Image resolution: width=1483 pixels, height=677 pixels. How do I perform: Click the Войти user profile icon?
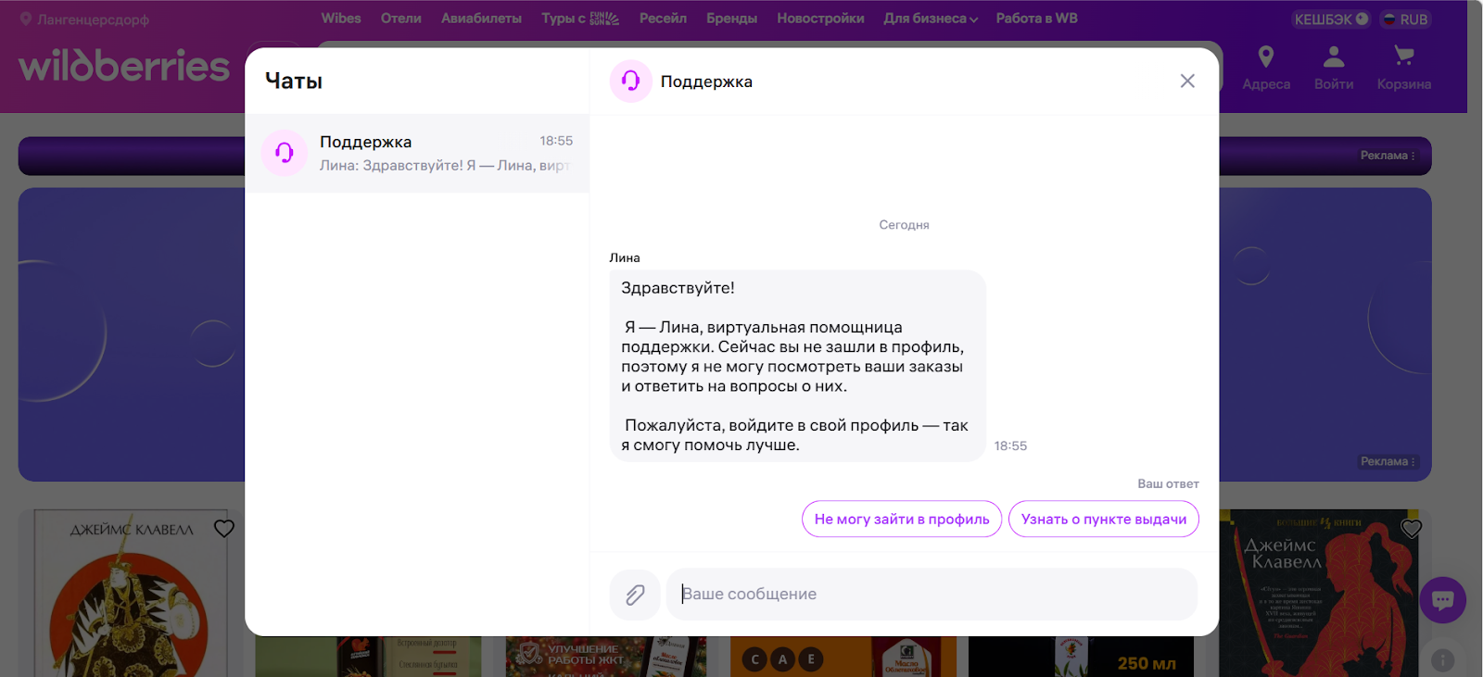(x=1334, y=57)
